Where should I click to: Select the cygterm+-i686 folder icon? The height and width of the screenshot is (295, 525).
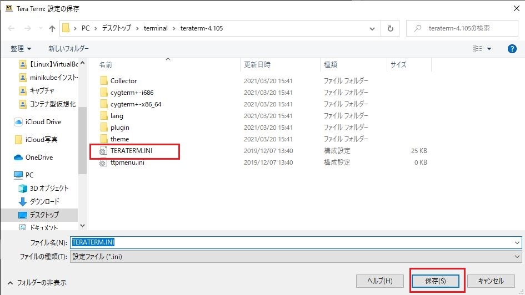[104, 92]
